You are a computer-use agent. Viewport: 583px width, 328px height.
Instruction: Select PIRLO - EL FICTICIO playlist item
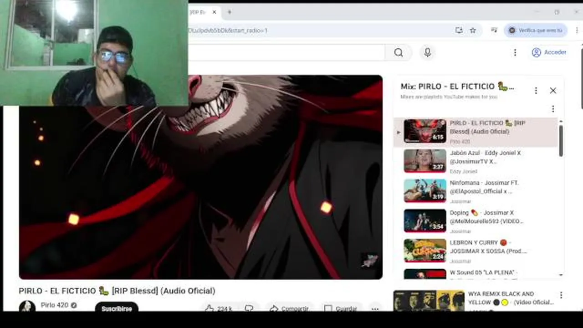pos(476,132)
